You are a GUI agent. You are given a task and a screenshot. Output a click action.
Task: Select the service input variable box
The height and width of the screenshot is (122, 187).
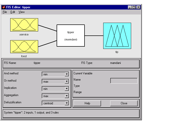point(24,25)
